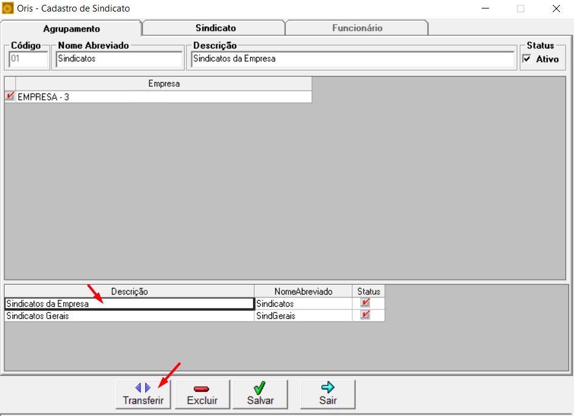Select the EMPRESA - 3 row
Image resolution: width=574 pixels, height=416 pixels.
click(x=163, y=97)
